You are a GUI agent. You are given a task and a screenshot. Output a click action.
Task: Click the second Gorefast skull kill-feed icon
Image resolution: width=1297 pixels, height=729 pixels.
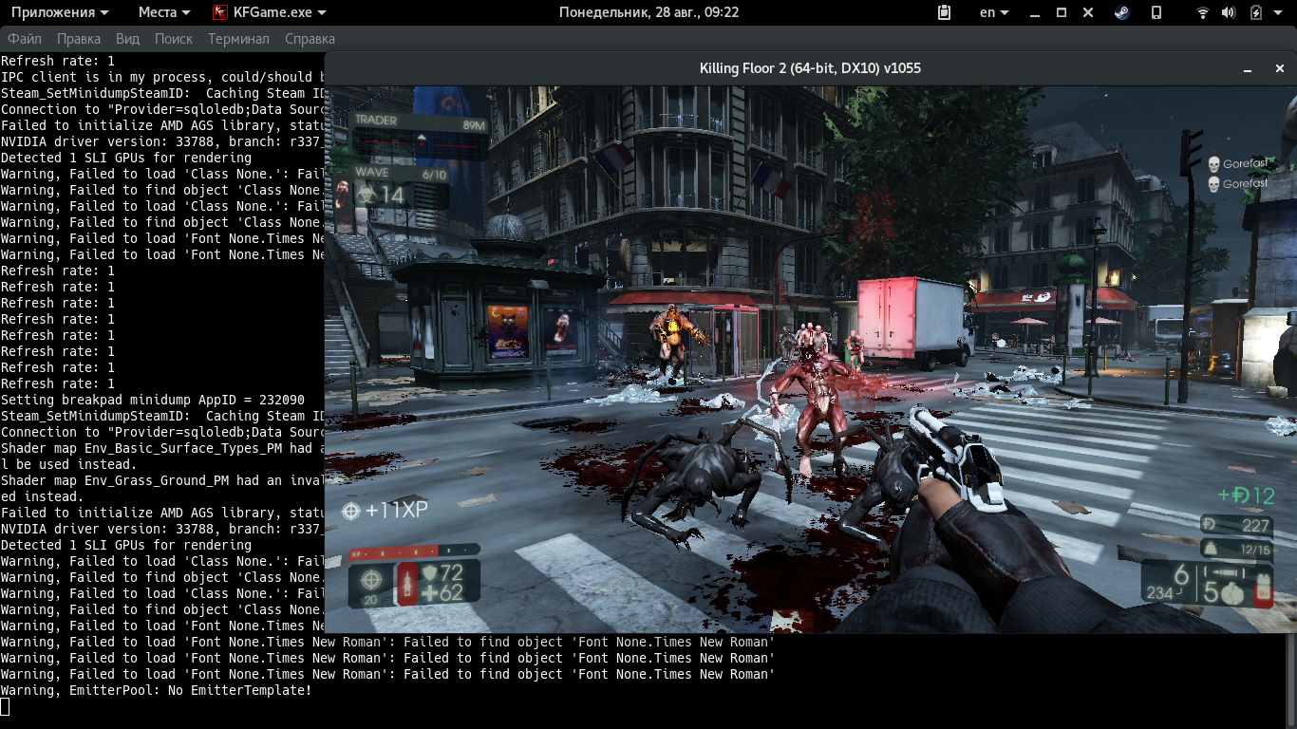[x=1213, y=183]
